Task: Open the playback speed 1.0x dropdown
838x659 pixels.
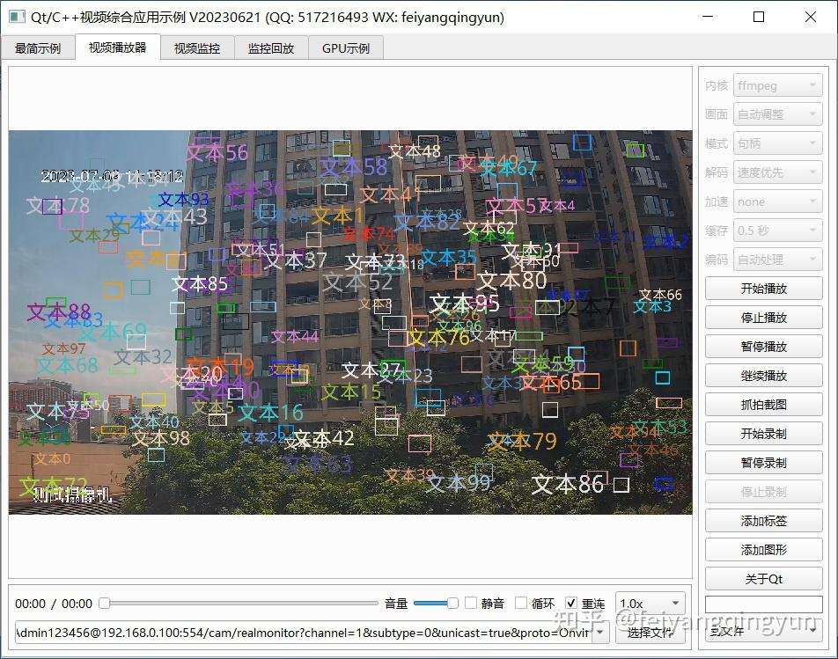Action: 650,603
